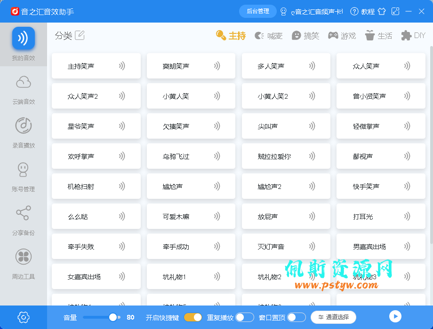Click the 鄙视声 sound card
The height and width of the screenshot is (329, 433).
pyautogui.click(x=381, y=156)
